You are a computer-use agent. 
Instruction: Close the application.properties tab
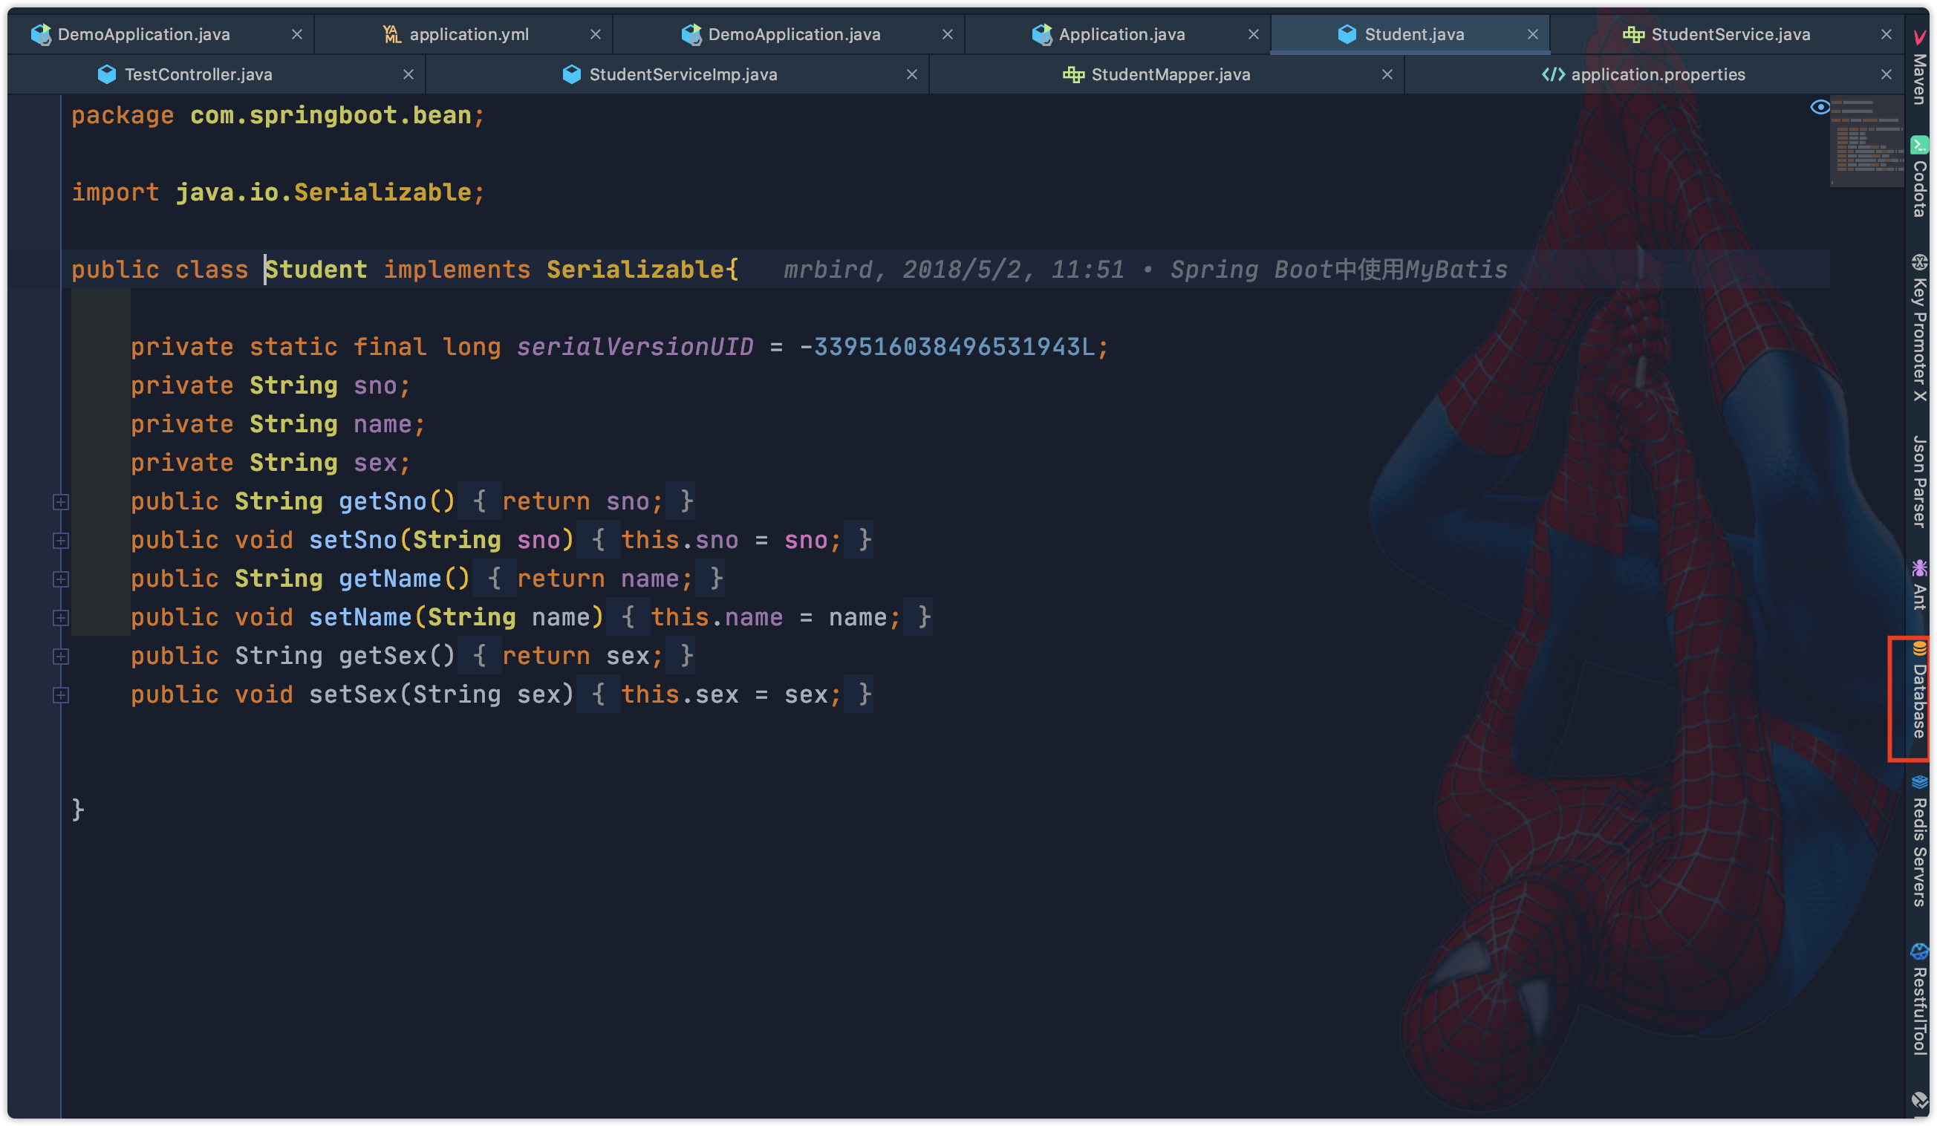click(x=1886, y=74)
